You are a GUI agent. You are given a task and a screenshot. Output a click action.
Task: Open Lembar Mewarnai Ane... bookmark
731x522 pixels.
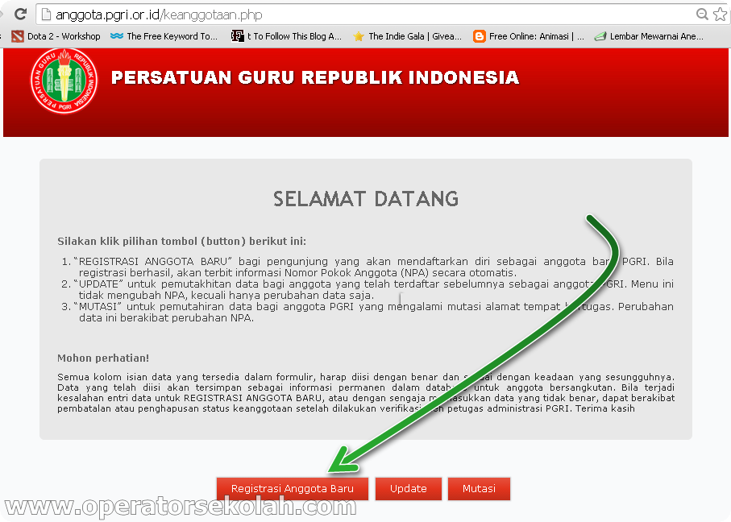[649, 36]
